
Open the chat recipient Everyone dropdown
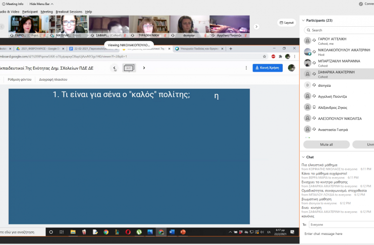click(341, 224)
